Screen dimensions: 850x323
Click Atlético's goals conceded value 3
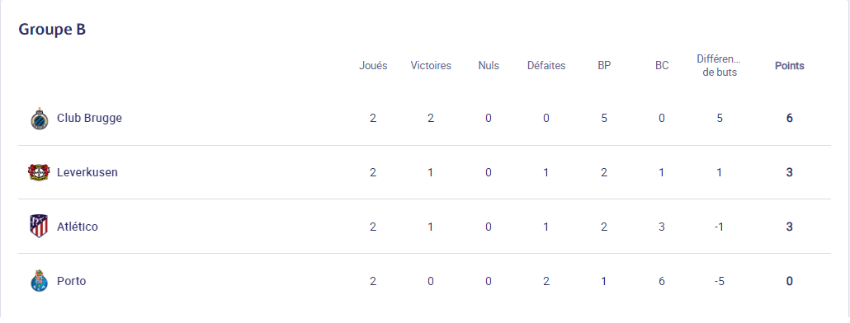click(x=662, y=226)
